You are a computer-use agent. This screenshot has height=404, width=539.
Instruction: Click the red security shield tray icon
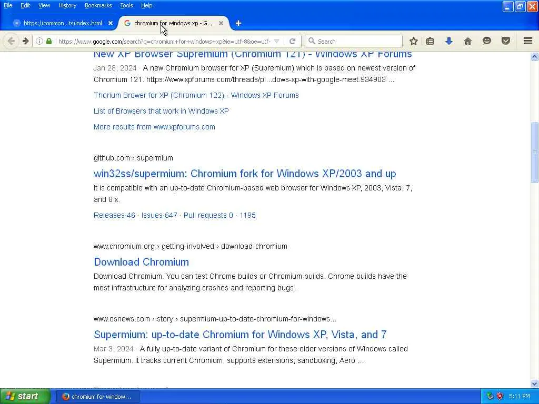(500, 397)
